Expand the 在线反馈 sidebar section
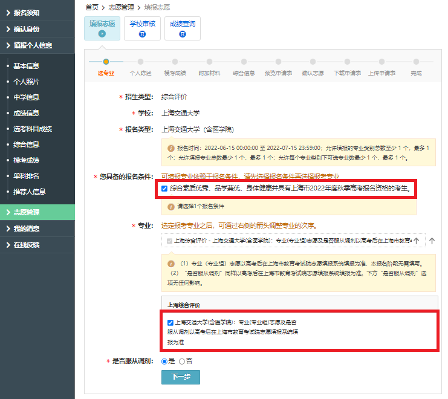 click(37, 245)
